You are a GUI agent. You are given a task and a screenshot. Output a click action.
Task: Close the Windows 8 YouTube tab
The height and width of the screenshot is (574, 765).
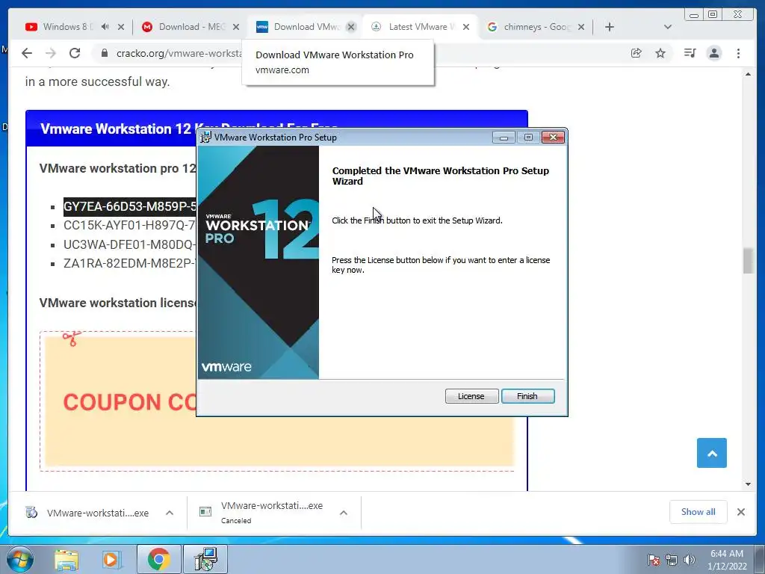pyautogui.click(x=121, y=28)
